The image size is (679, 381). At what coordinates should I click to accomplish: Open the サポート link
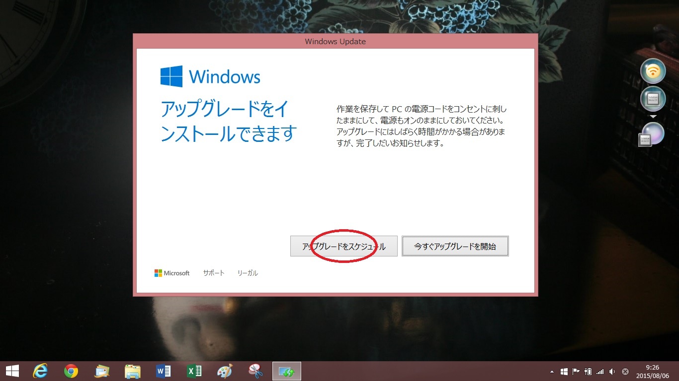click(214, 273)
